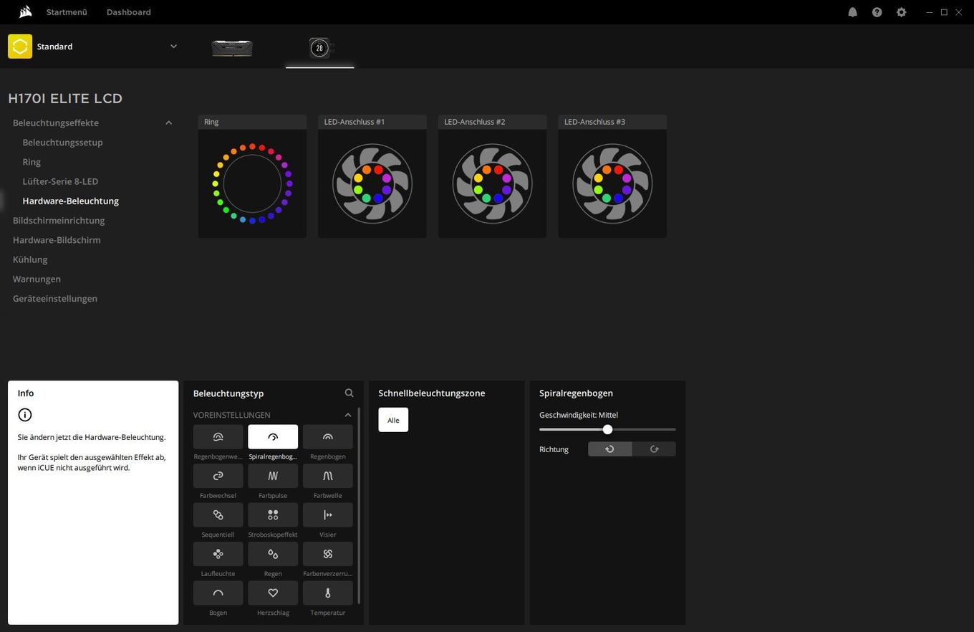The height and width of the screenshot is (632, 974).
Task: Set direction to counterclockwise
Action: (x=610, y=449)
